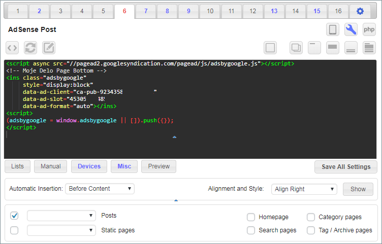
Task: Open the Automatic Insertion dropdown
Action: [x=100, y=189]
